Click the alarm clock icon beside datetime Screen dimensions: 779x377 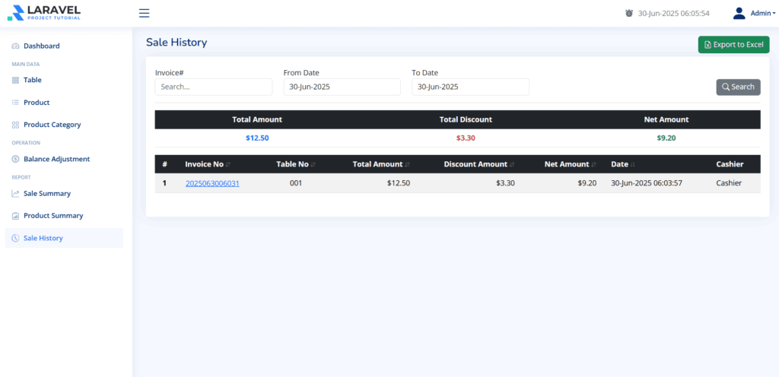pyautogui.click(x=629, y=13)
